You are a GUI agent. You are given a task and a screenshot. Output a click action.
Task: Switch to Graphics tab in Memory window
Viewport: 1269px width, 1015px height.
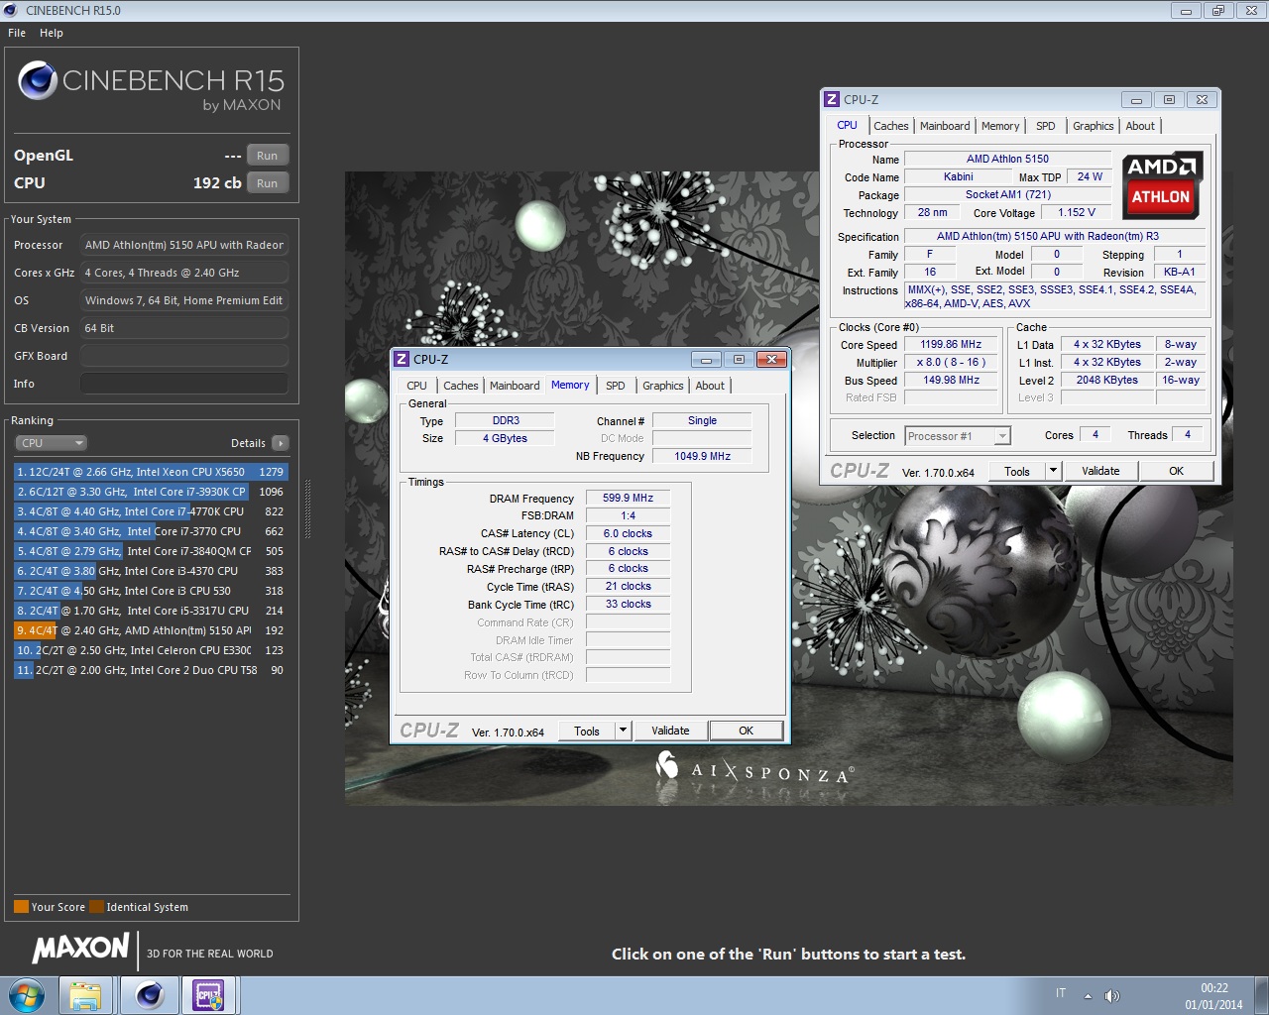[x=662, y=386]
